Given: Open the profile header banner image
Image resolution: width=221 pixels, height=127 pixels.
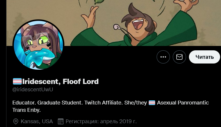Looking at the screenshot, I should pyautogui.click(x=114, y=23).
